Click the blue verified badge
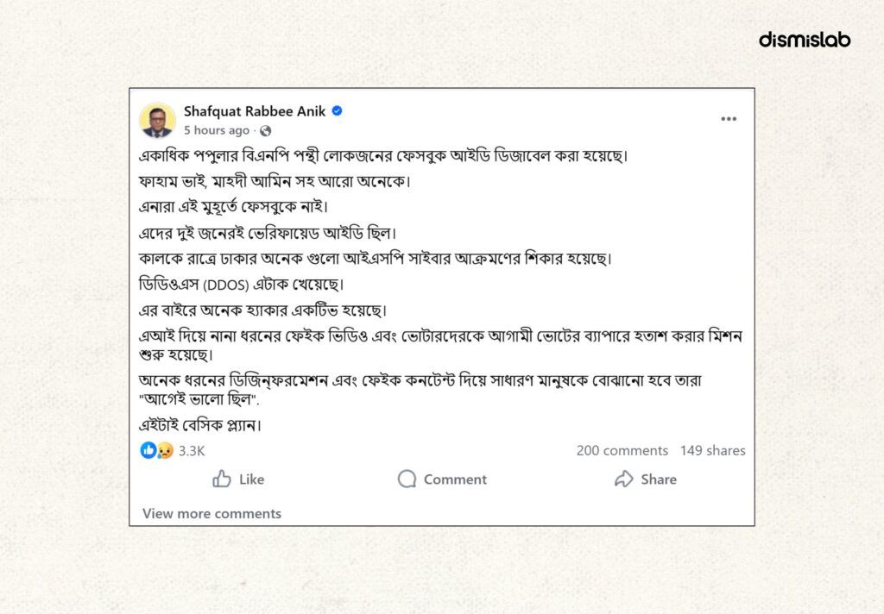The height and width of the screenshot is (614, 884). pyautogui.click(x=338, y=111)
